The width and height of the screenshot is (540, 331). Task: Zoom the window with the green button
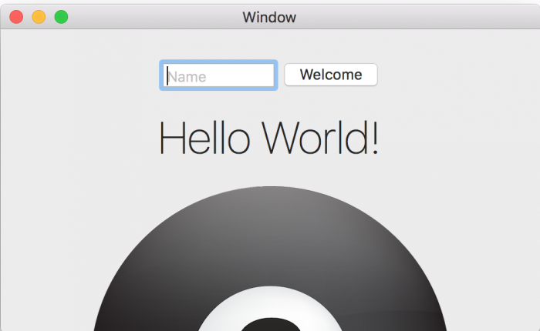[61, 16]
